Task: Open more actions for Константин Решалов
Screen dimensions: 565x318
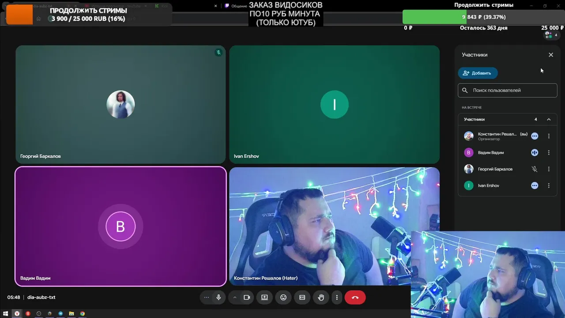Action: (549, 136)
